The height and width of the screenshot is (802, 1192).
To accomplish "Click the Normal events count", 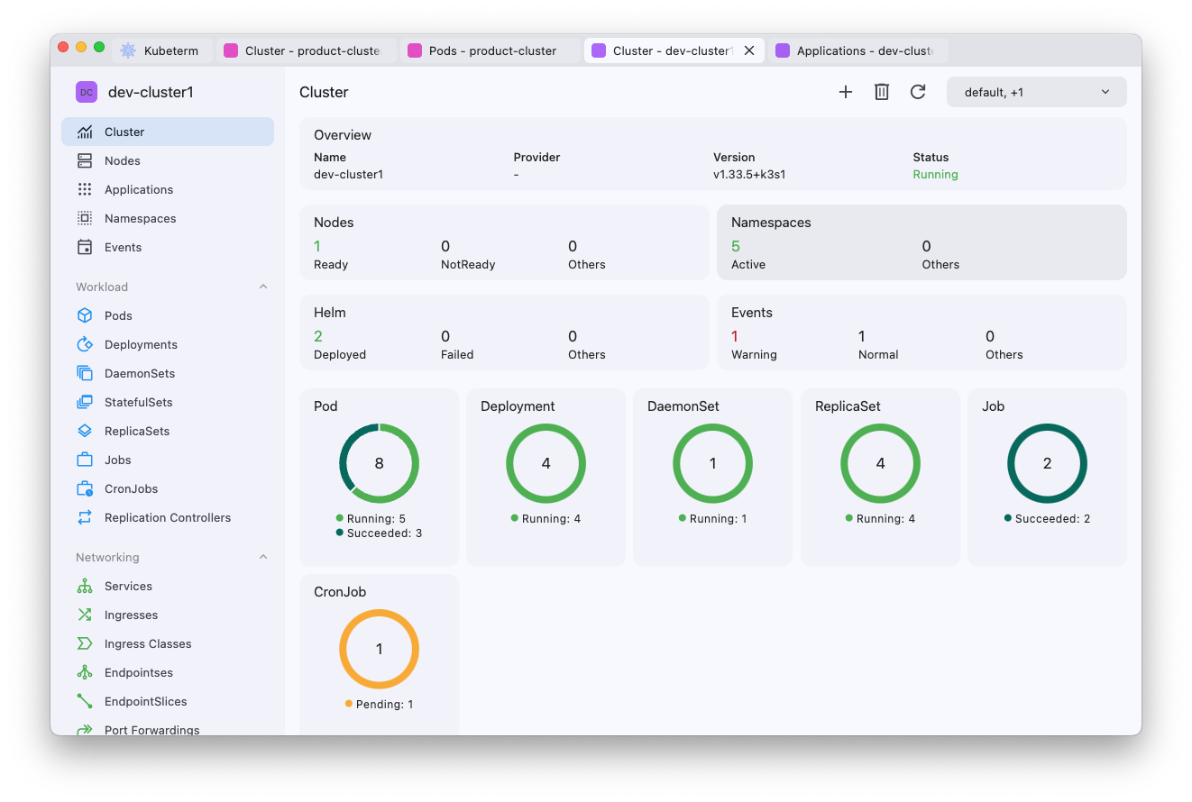I will coord(862,336).
